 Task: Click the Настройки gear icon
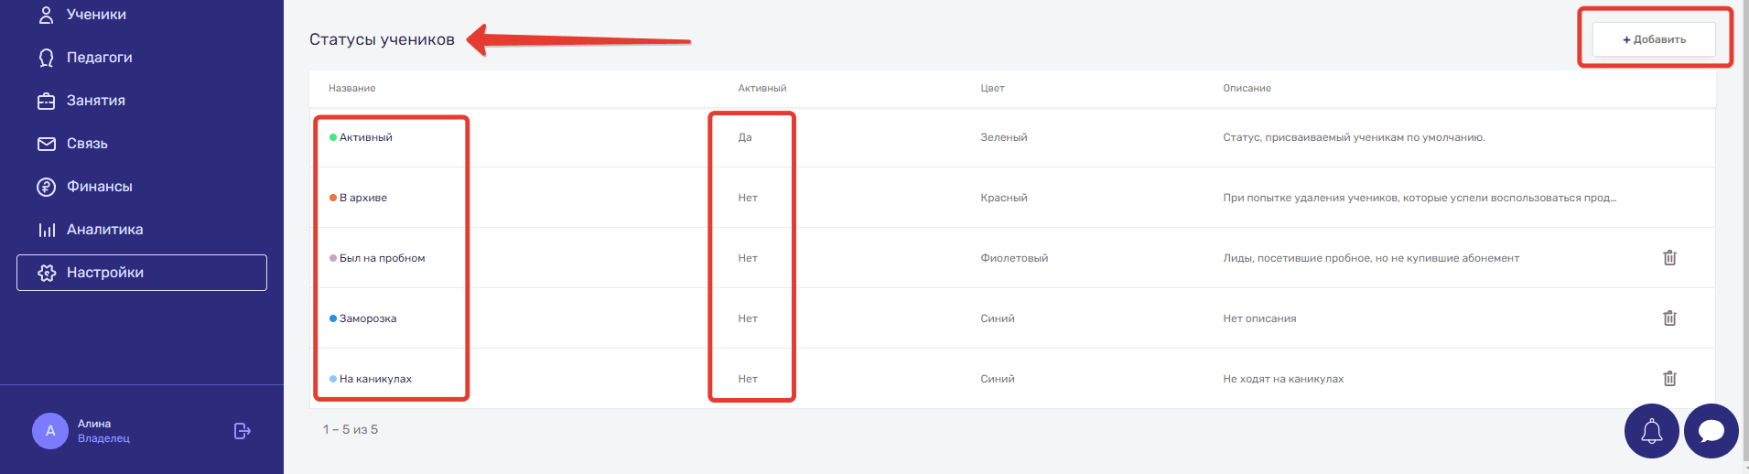pos(47,273)
